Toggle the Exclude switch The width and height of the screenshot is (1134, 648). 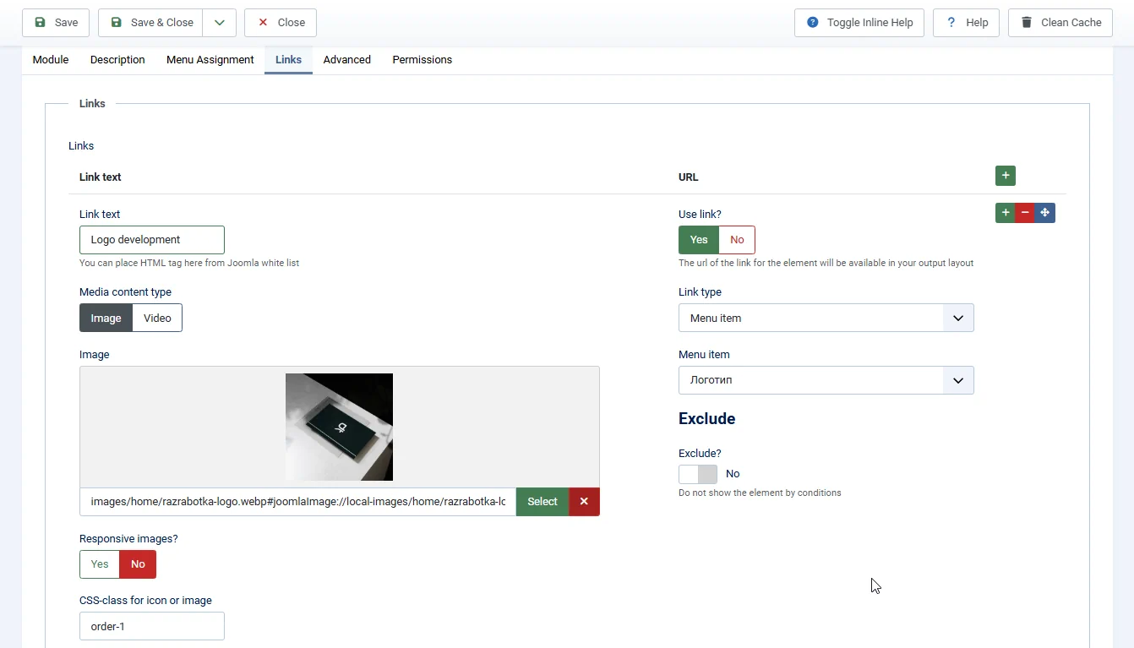point(698,474)
